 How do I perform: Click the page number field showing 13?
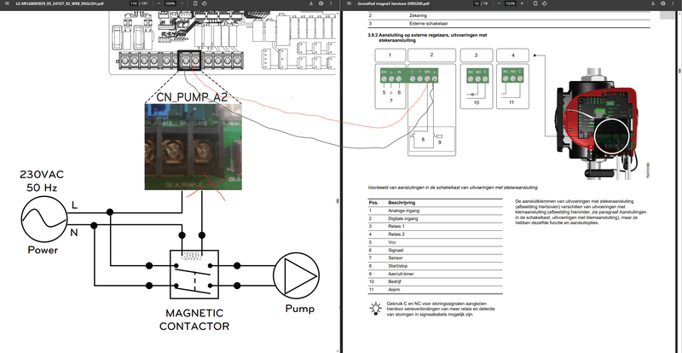pos(477,3)
